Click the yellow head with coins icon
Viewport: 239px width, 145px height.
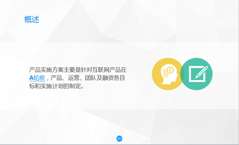point(168,74)
